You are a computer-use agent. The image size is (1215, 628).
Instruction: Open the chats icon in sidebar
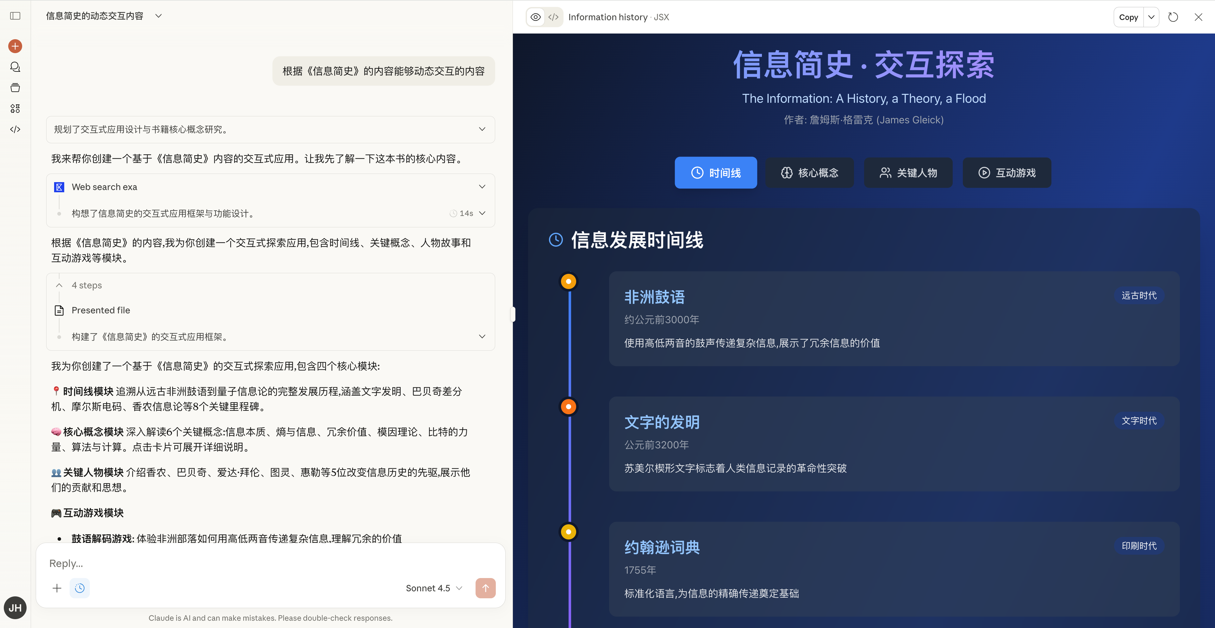[15, 67]
